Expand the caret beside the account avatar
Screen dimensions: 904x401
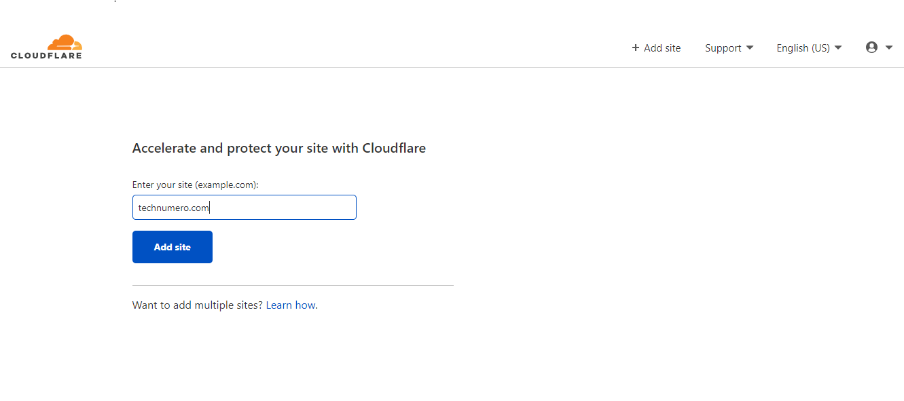pos(889,47)
